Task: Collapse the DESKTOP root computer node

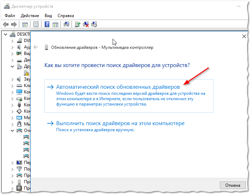Action: point(5,34)
